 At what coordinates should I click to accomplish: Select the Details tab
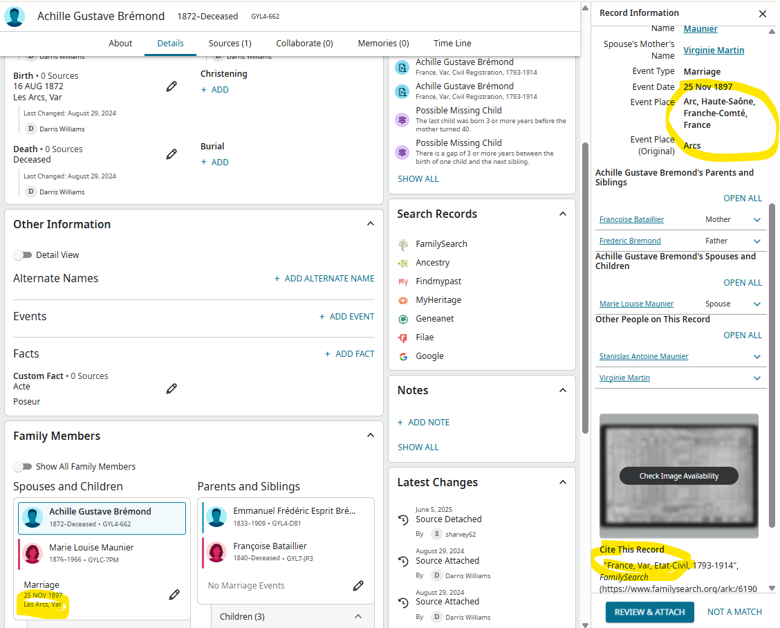(x=170, y=44)
